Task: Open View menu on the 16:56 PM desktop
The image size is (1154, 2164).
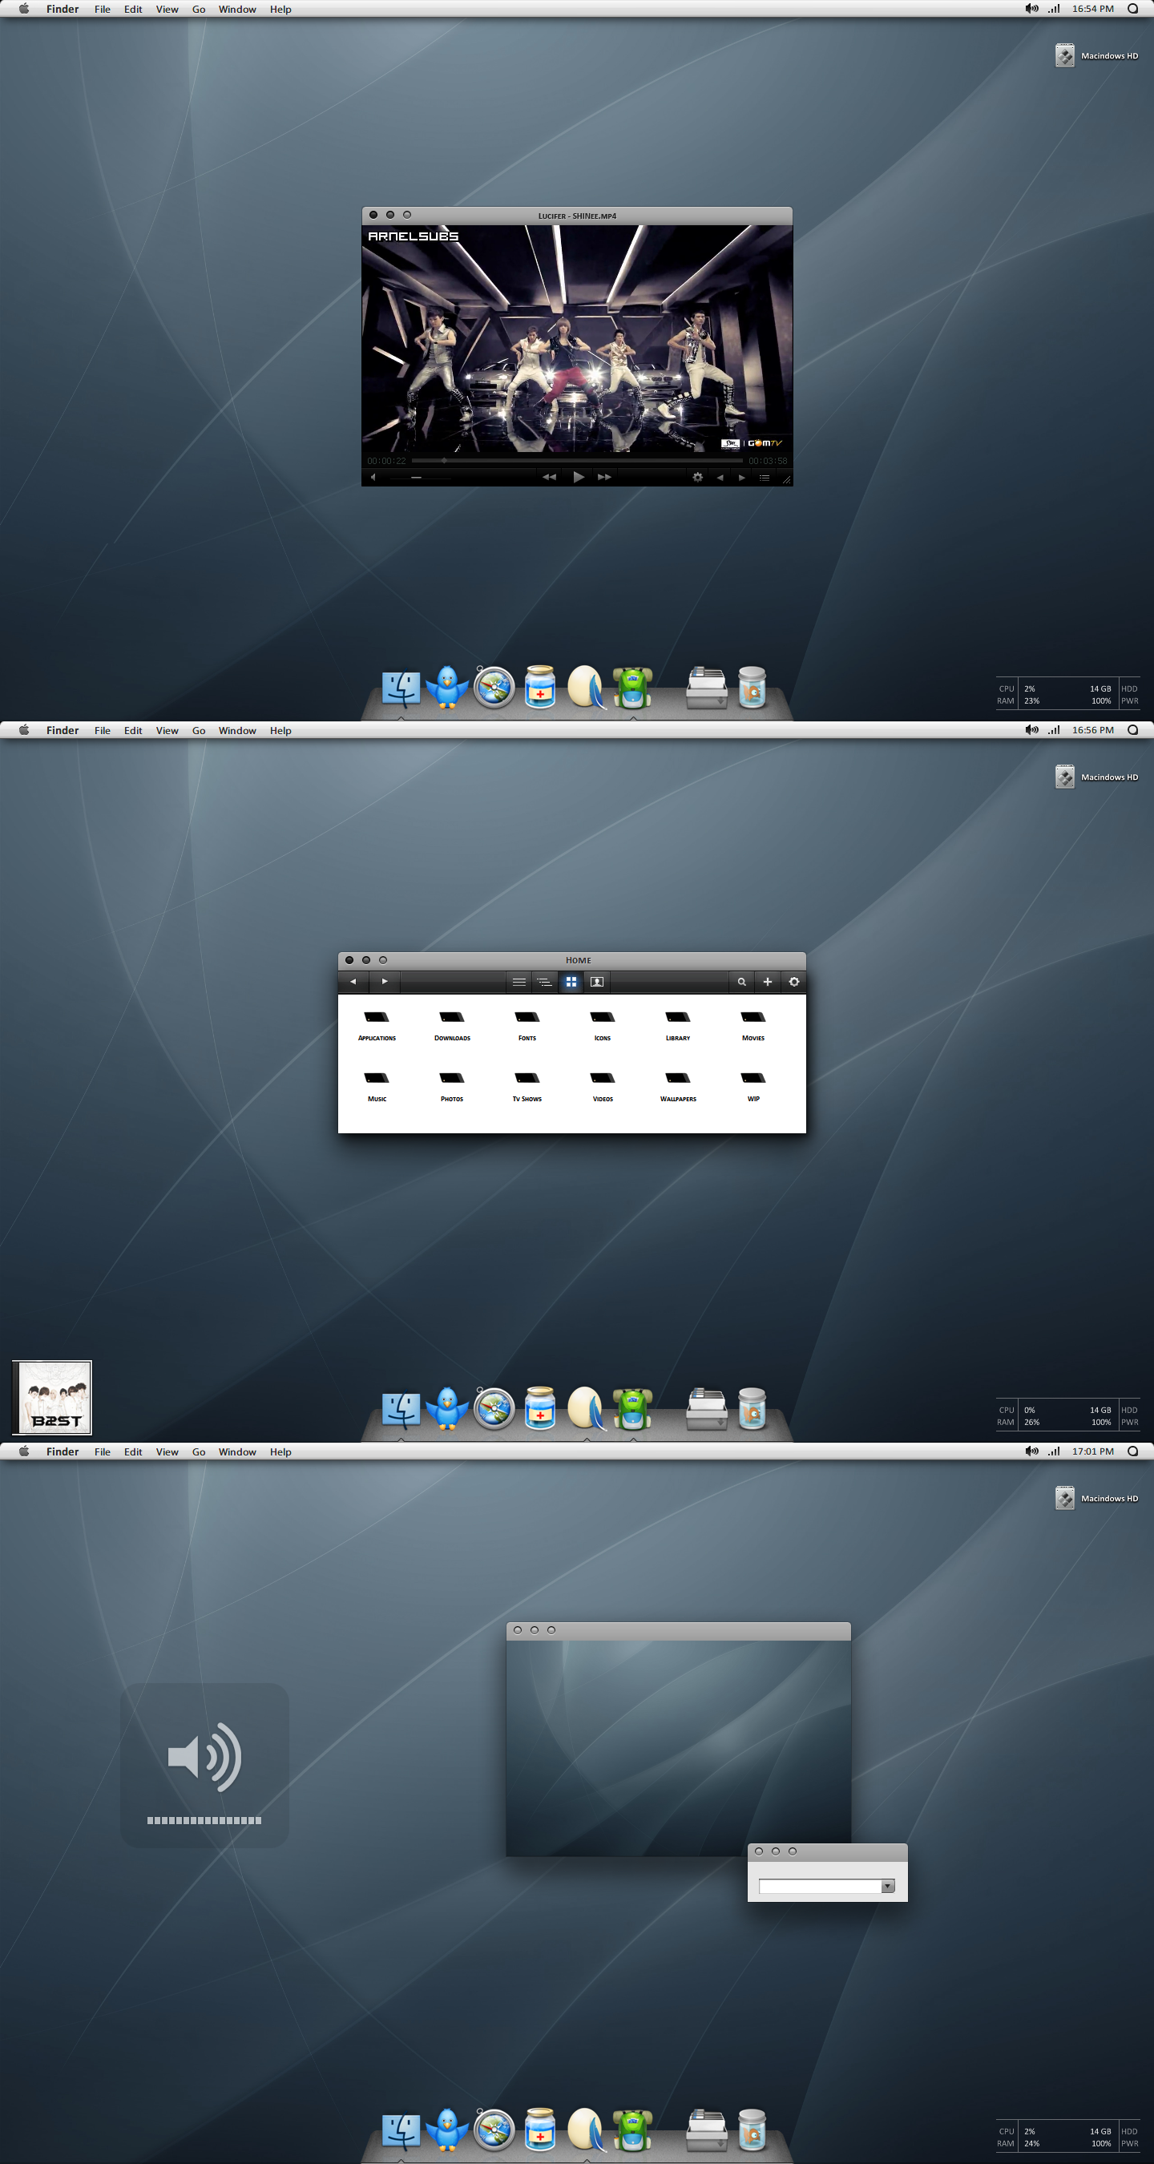Action: coord(167,730)
